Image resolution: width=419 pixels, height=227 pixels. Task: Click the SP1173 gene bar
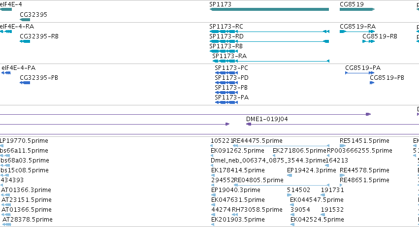tap(269, 9)
